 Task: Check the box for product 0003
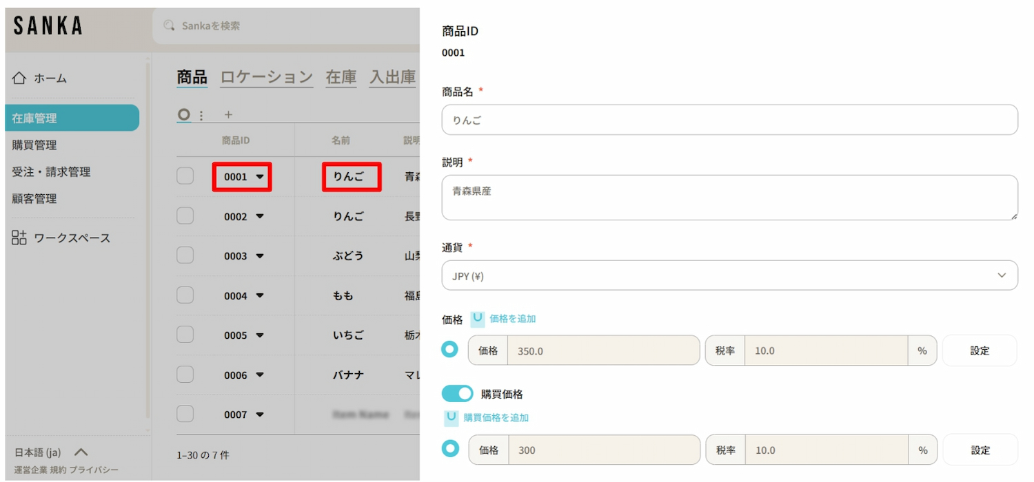[185, 255]
